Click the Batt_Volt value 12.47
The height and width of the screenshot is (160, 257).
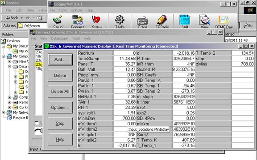point(124,69)
